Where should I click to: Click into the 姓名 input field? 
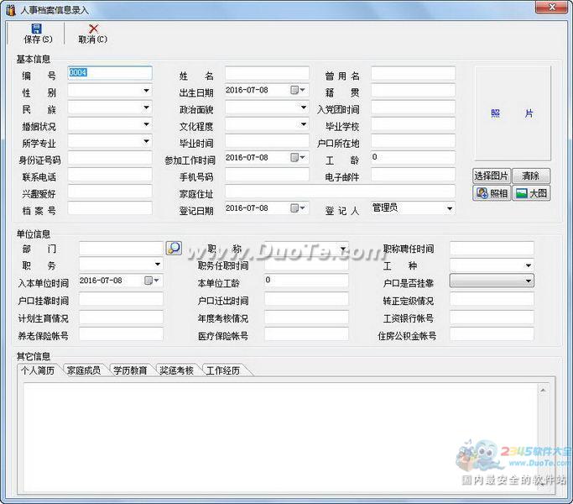pyautogui.click(x=267, y=74)
